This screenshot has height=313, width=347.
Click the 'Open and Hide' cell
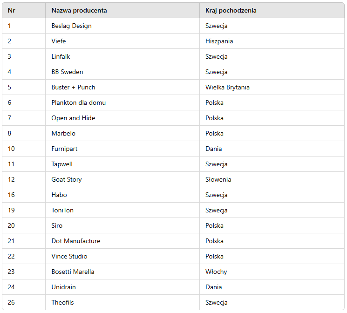pyautogui.click(x=73, y=118)
